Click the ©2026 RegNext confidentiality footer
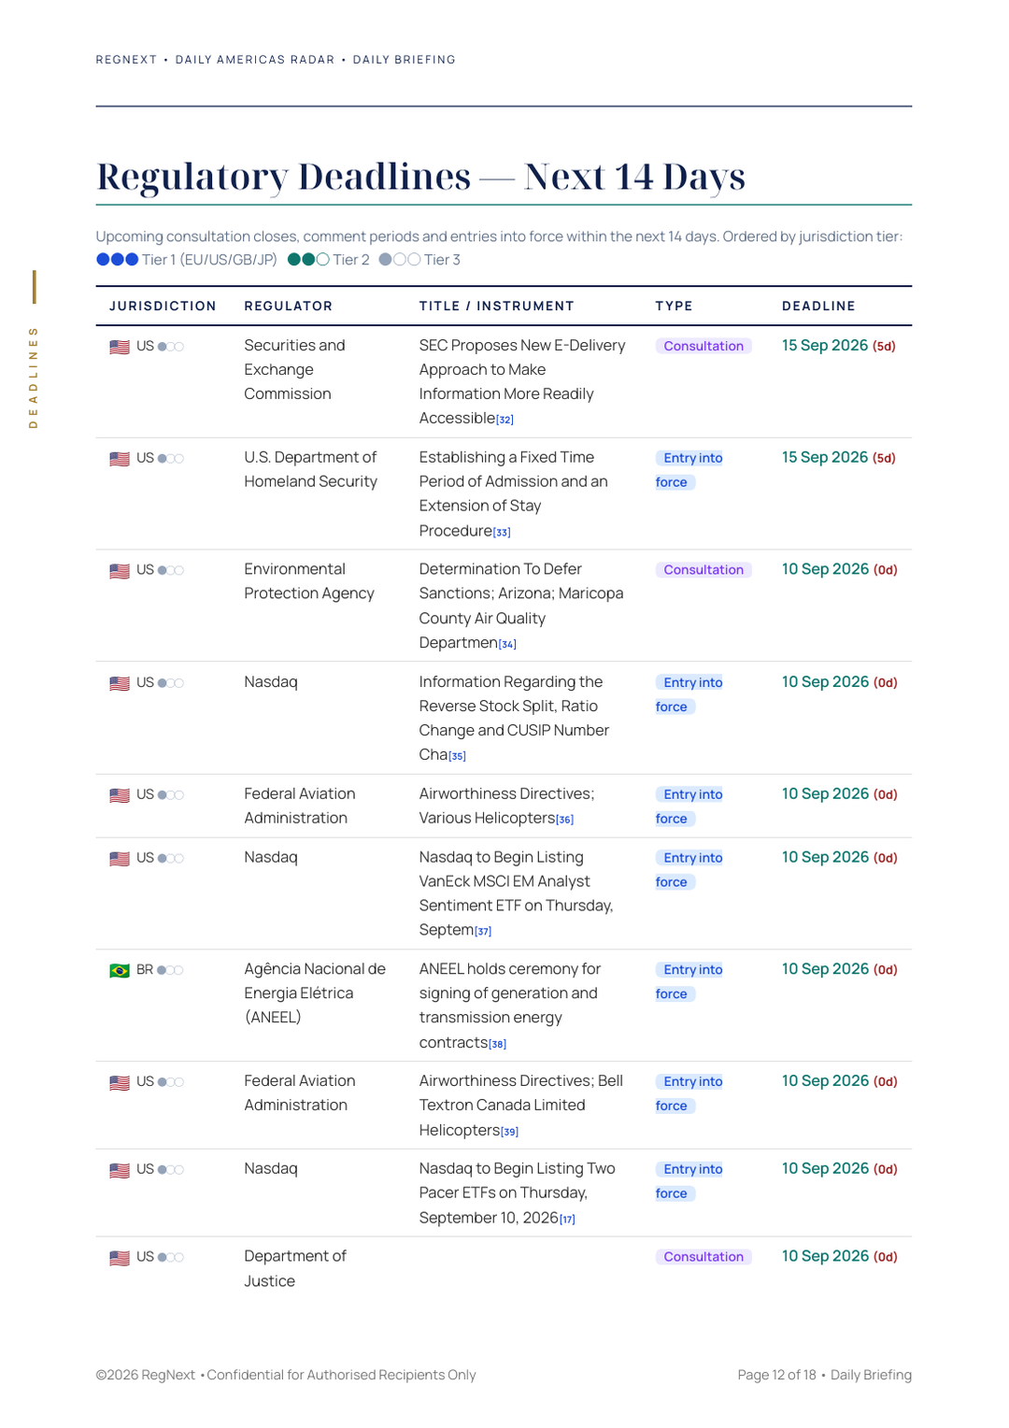The image size is (1009, 1428). click(x=286, y=1375)
